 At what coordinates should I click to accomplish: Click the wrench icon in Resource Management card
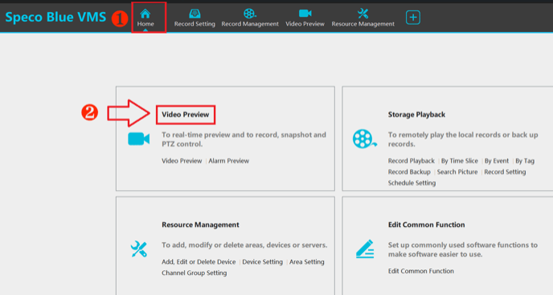(x=138, y=249)
